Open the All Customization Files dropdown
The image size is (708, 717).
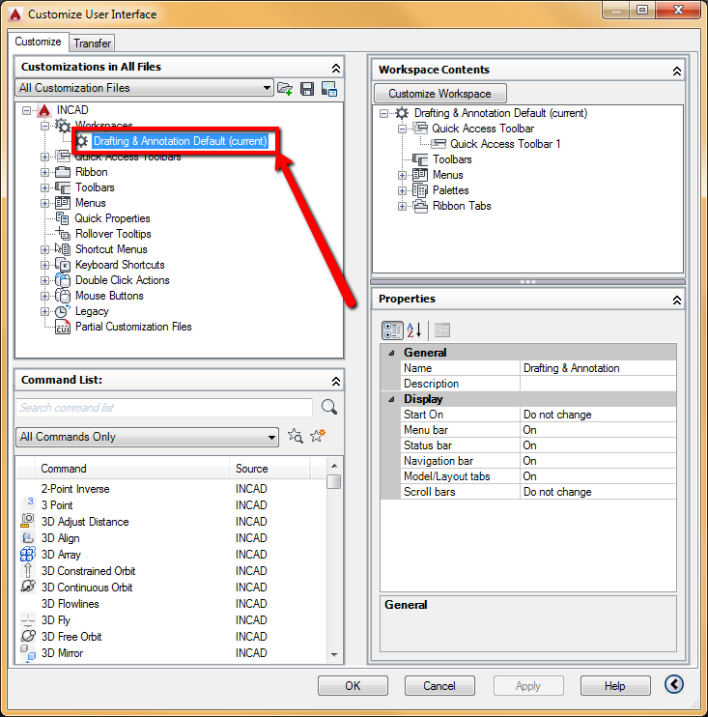coord(145,88)
